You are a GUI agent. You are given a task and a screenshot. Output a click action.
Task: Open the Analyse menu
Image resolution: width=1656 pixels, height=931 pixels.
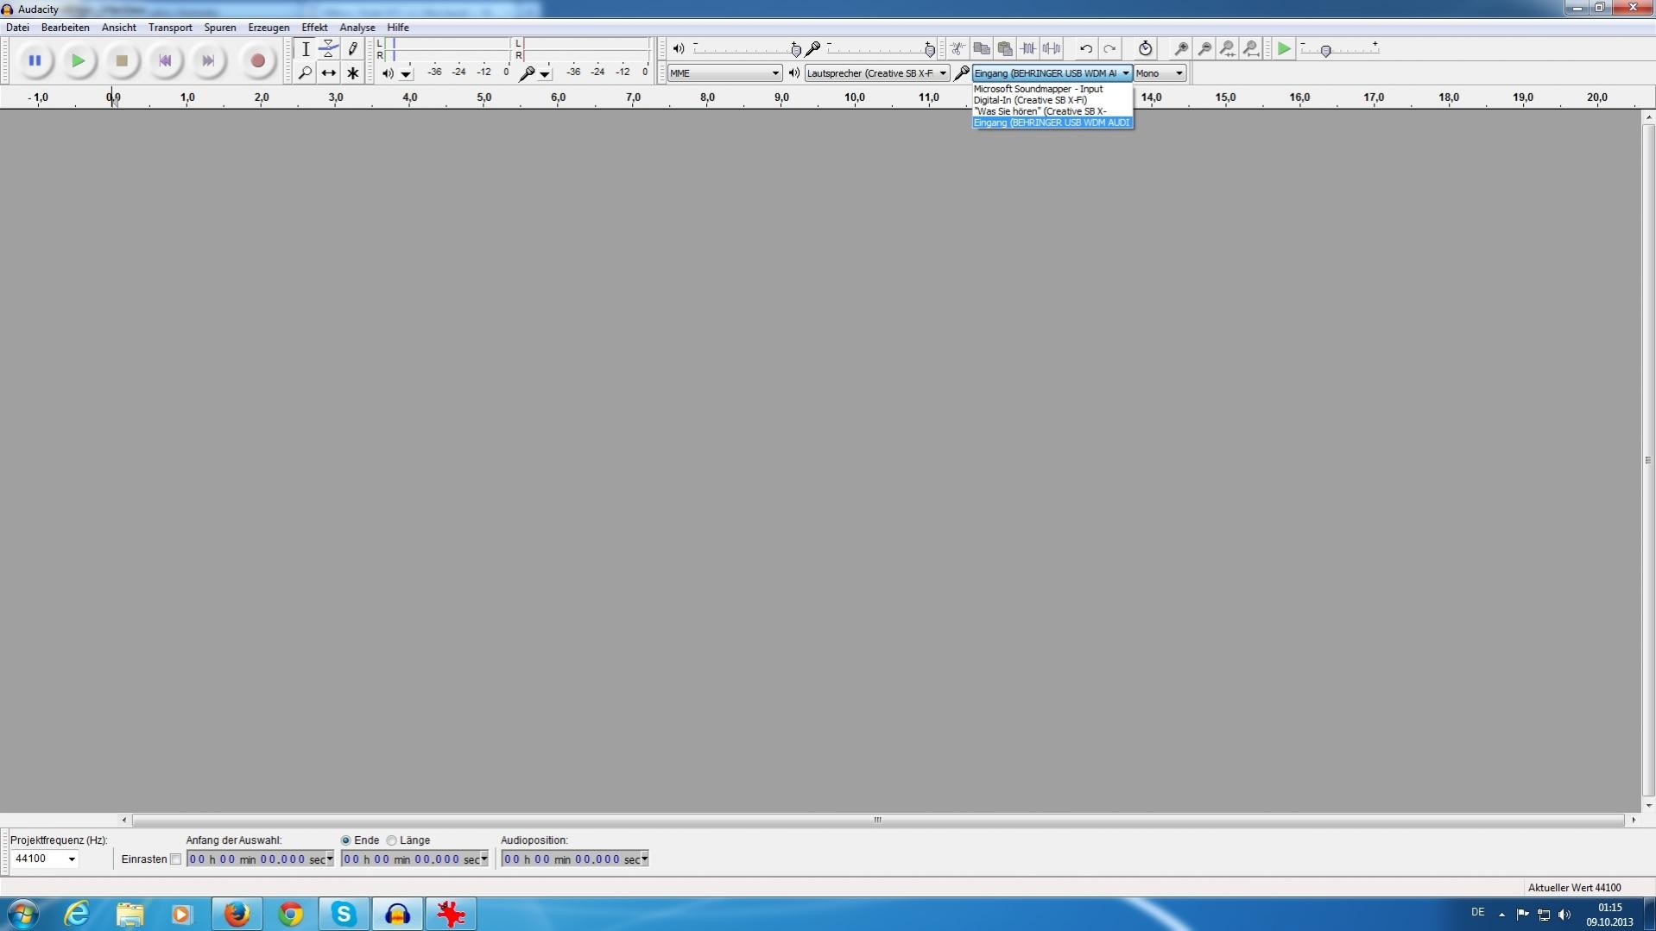point(357,28)
